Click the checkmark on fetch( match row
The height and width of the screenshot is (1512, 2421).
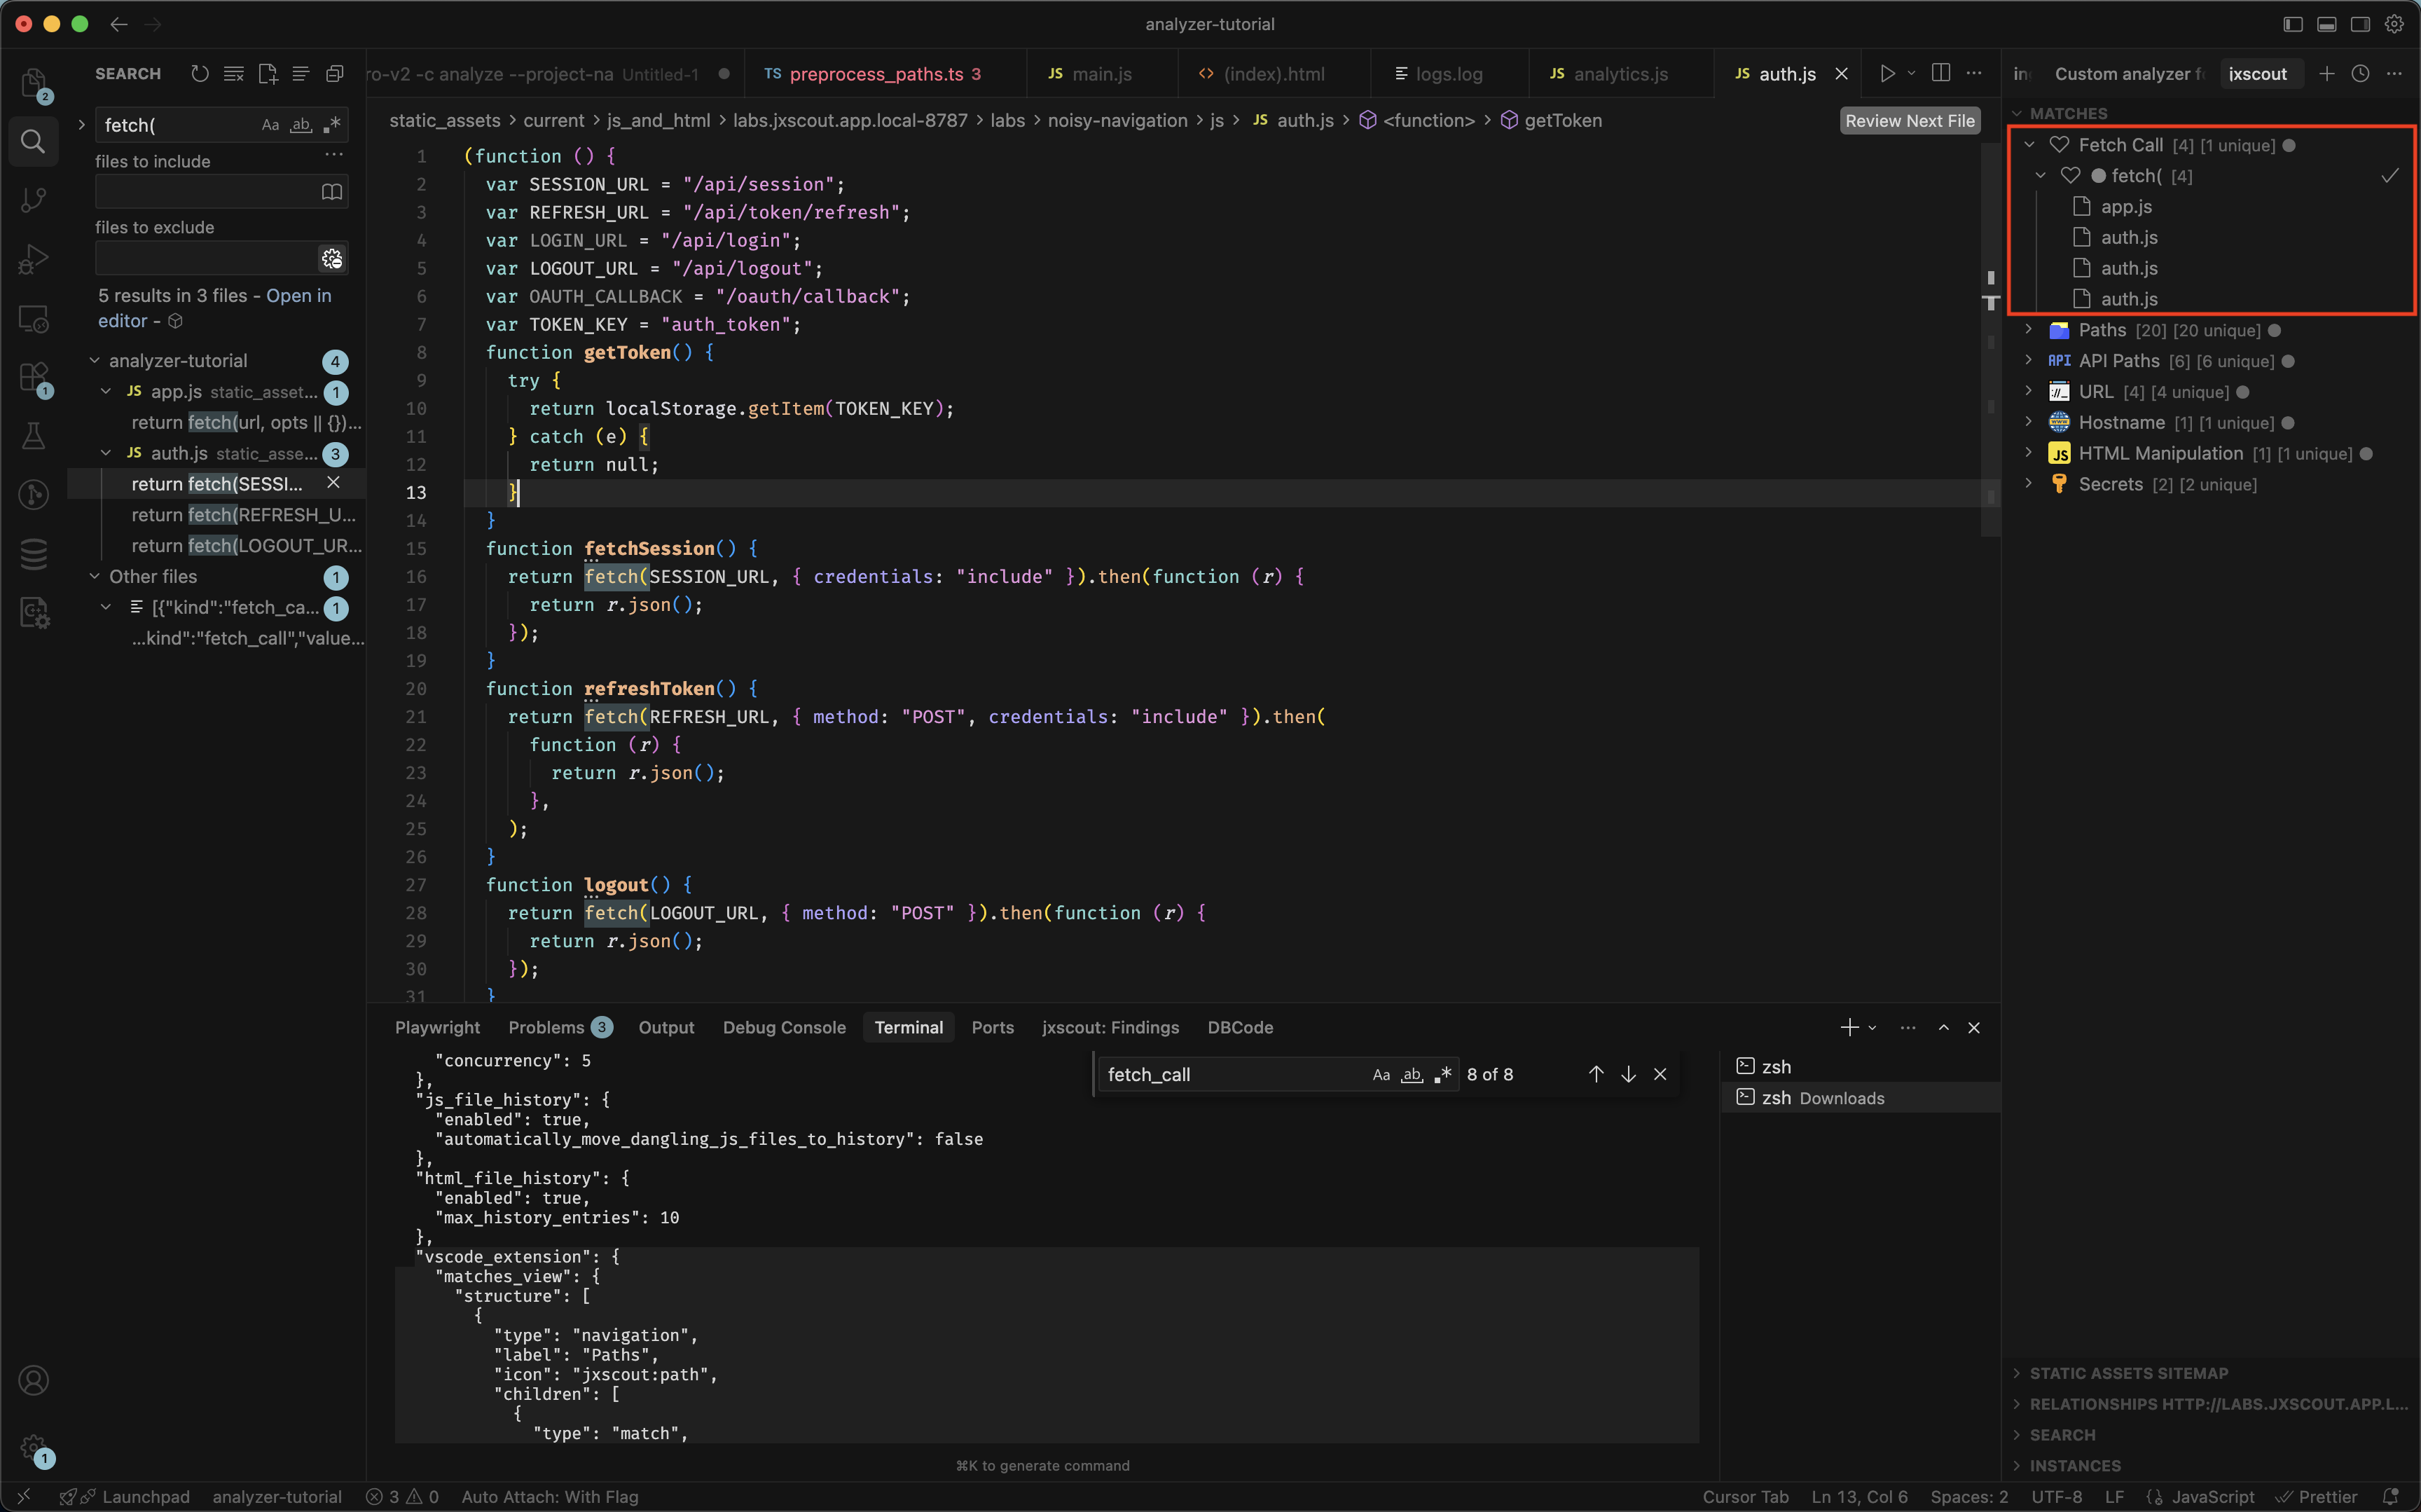coord(2390,176)
